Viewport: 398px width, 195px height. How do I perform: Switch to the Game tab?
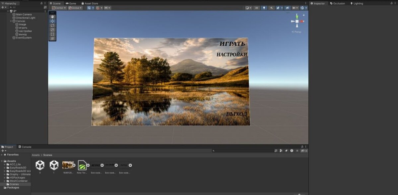tap(71, 3)
